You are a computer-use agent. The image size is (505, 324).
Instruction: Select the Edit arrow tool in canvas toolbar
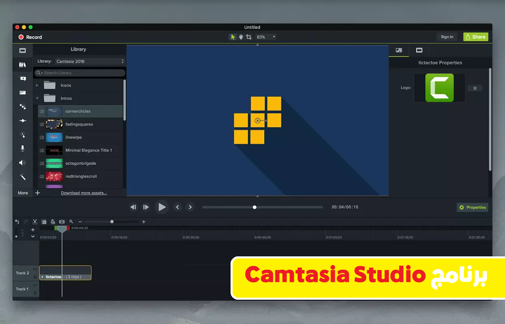(x=233, y=37)
